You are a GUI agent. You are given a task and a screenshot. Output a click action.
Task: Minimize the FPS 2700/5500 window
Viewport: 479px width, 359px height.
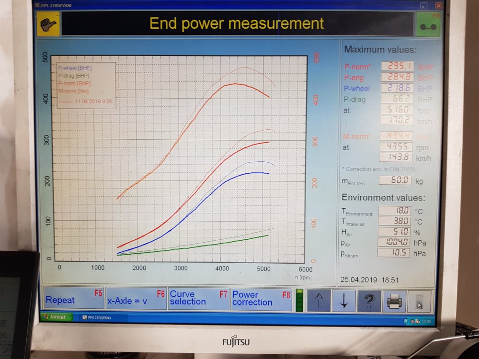(423, 5)
